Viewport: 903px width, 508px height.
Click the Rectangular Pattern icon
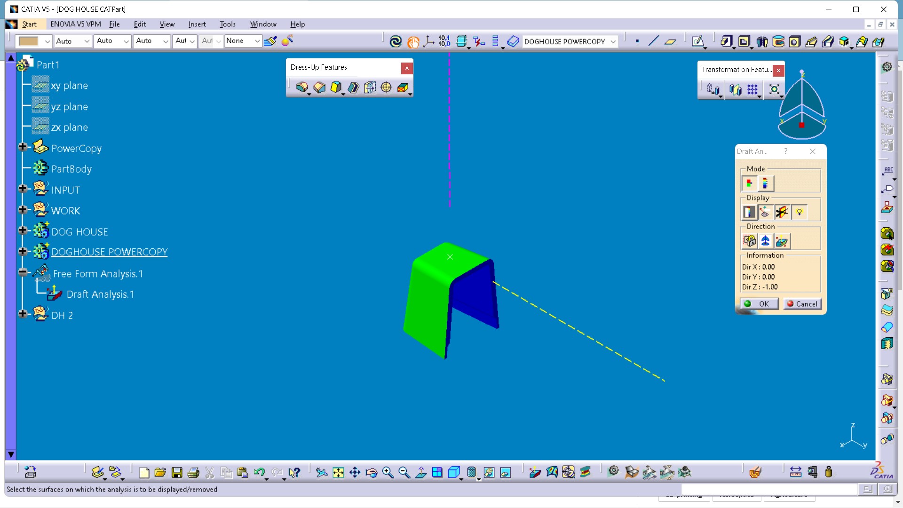(x=752, y=89)
